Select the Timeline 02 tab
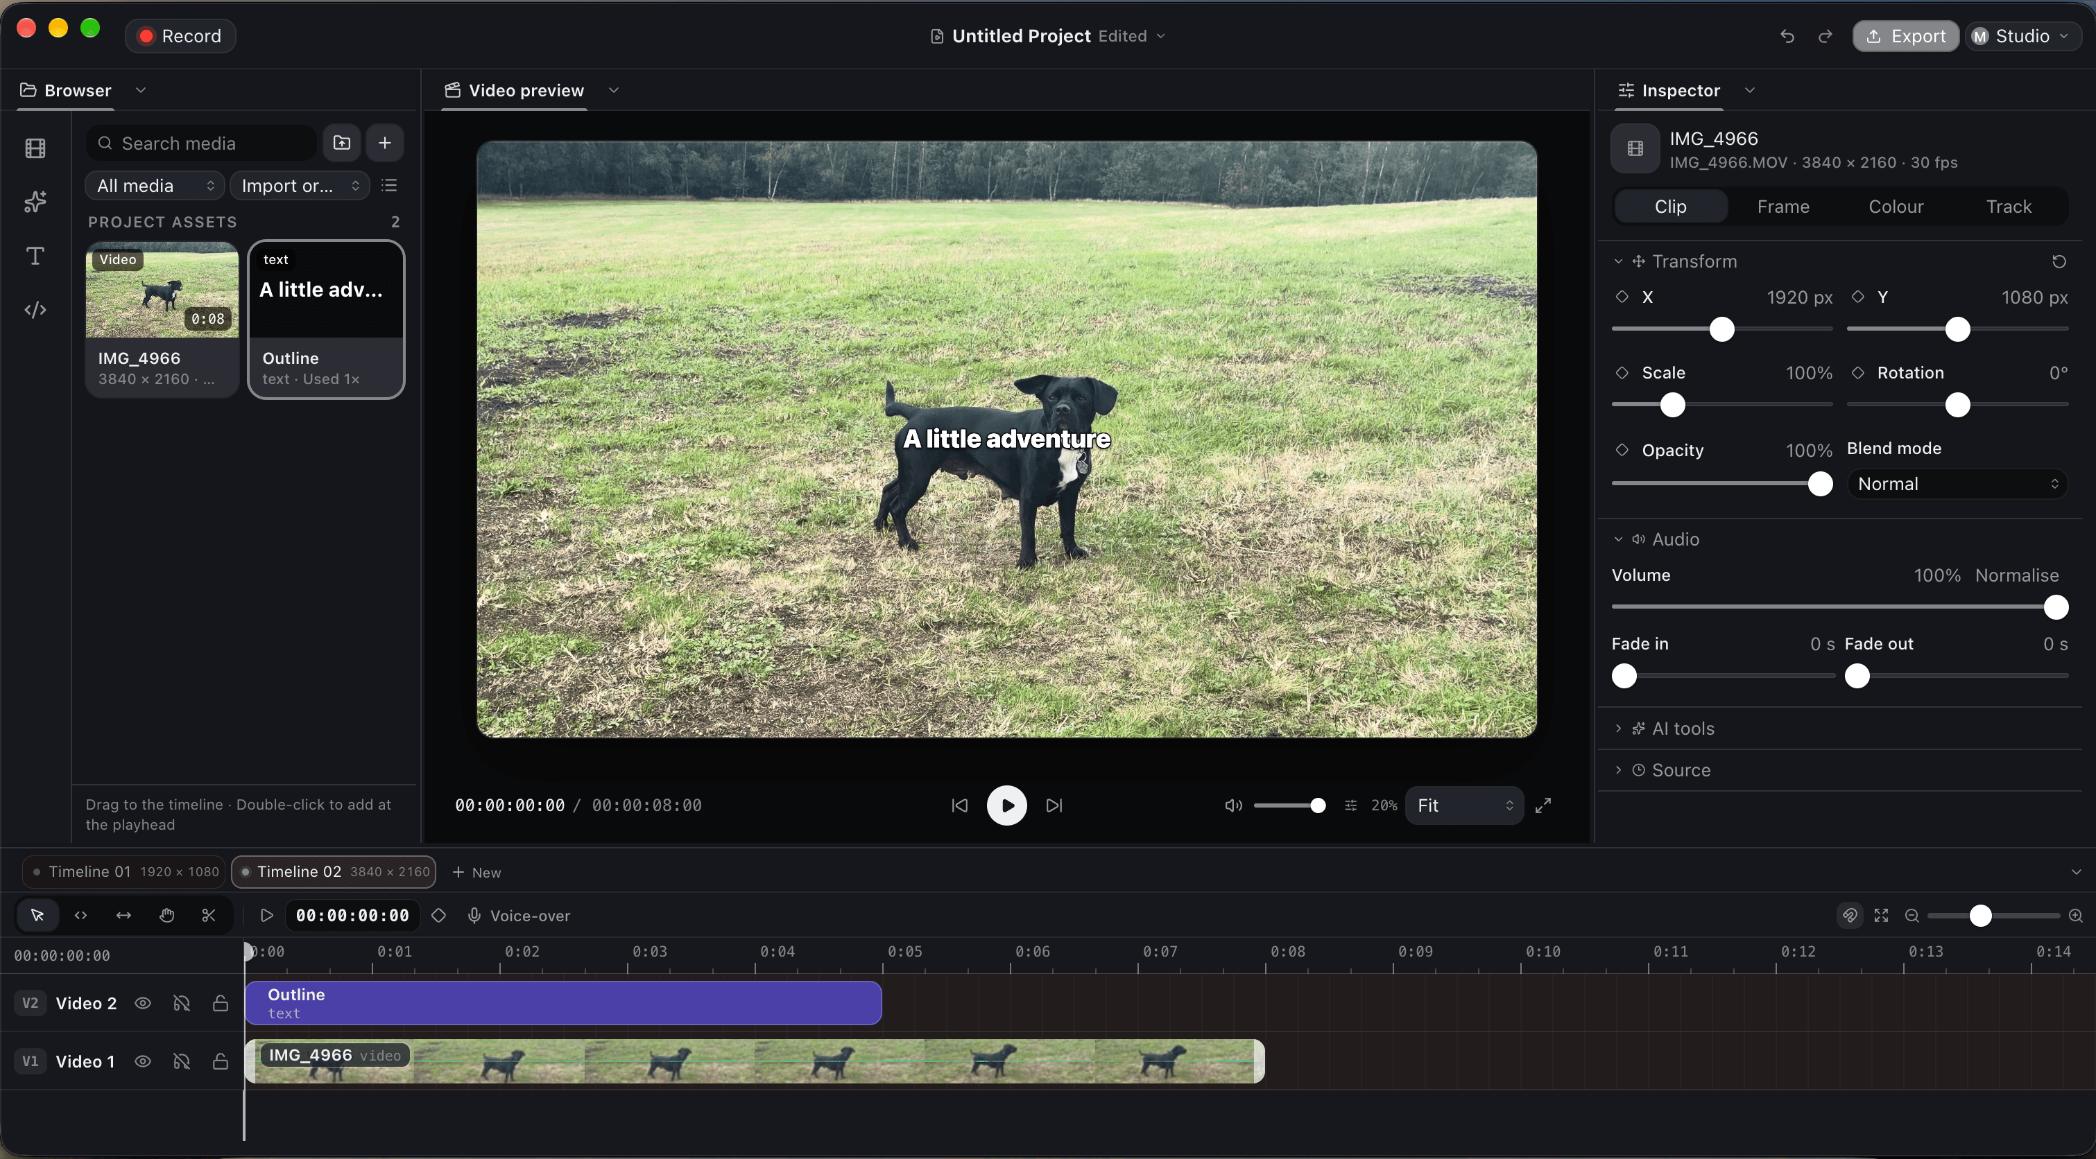This screenshot has height=1159, width=2096. 334,872
